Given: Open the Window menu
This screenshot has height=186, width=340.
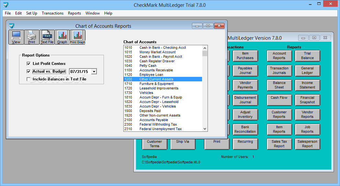Looking at the screenshot, I should coord(93,13).
